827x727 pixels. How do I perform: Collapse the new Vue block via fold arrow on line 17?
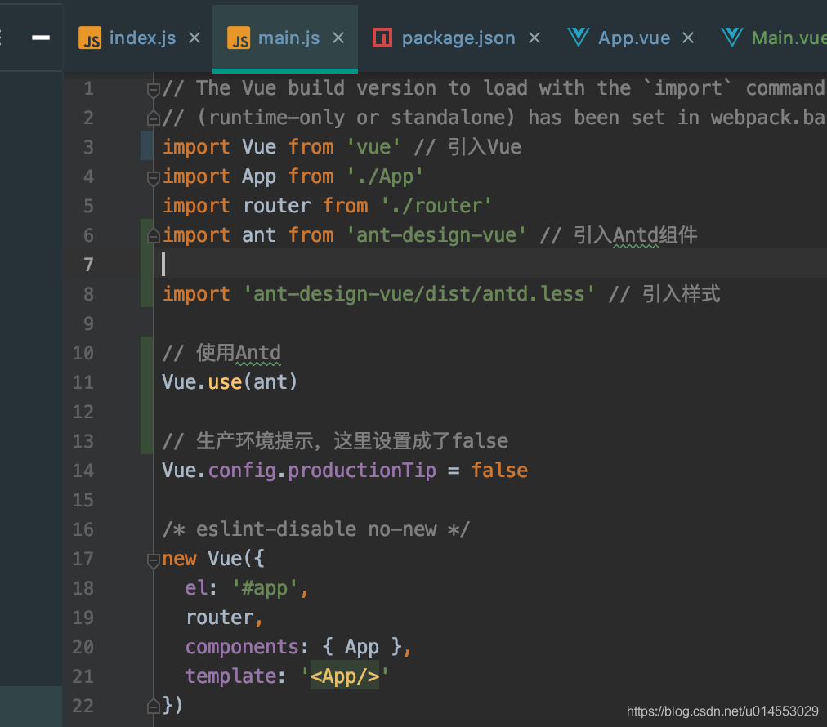point(153,559)
